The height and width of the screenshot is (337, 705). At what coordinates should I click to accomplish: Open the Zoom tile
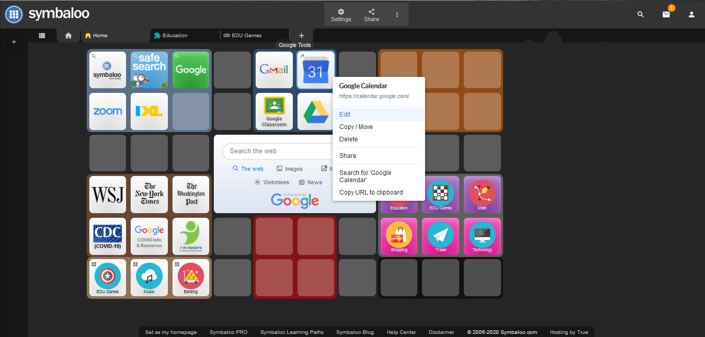(107, 111)
